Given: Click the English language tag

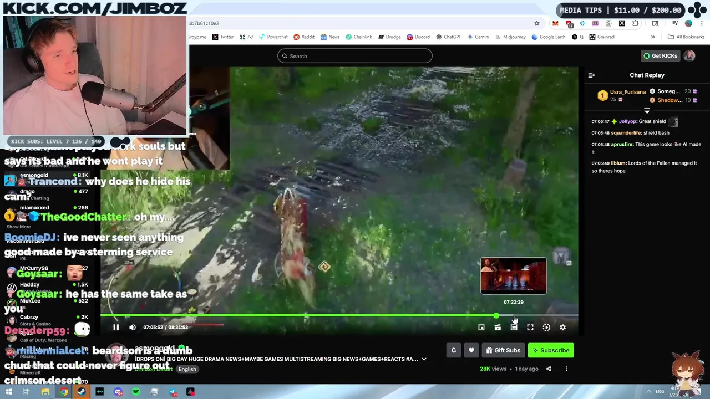Looking at the screenshot, I should click(x=187, y=369).
